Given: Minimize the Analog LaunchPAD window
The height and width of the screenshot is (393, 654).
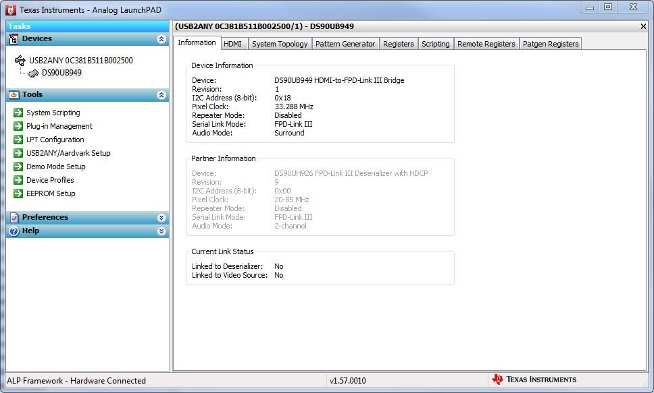Looking at the screenshot, I should pyautogui.click(x=589, y=7).
